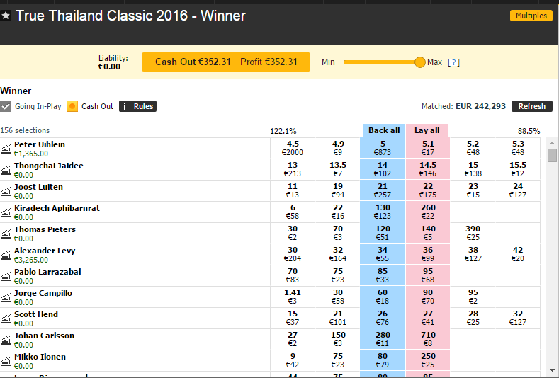
Task: Click the favourite star next to market title
Action: (x=6, y=16)
